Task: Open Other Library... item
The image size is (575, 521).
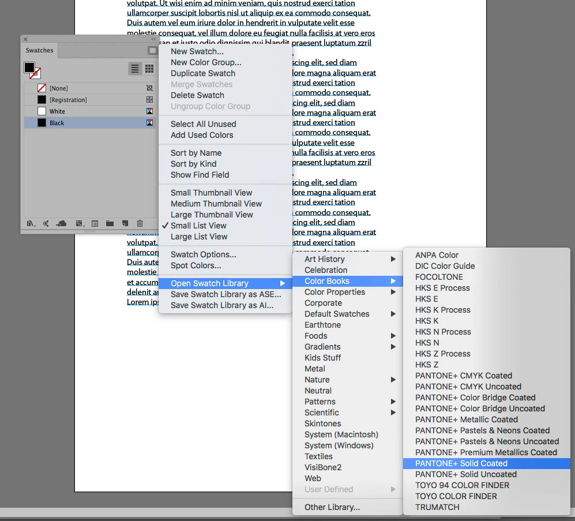Action: coord(347,507)
